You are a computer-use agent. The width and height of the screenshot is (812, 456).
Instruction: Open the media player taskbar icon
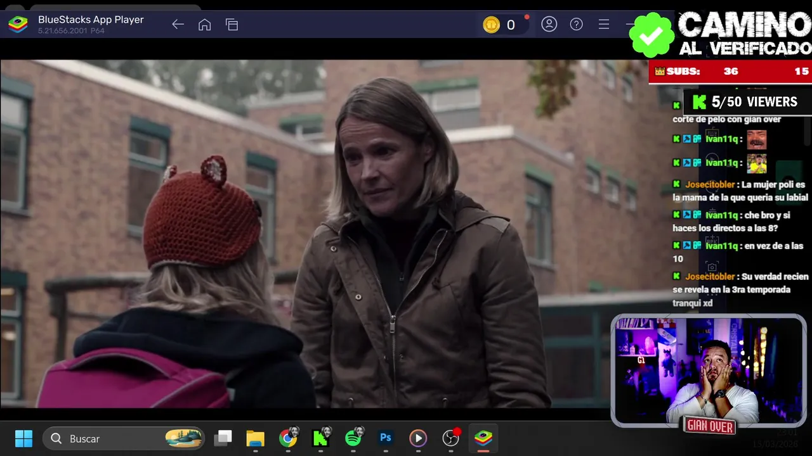coord(418,438)
